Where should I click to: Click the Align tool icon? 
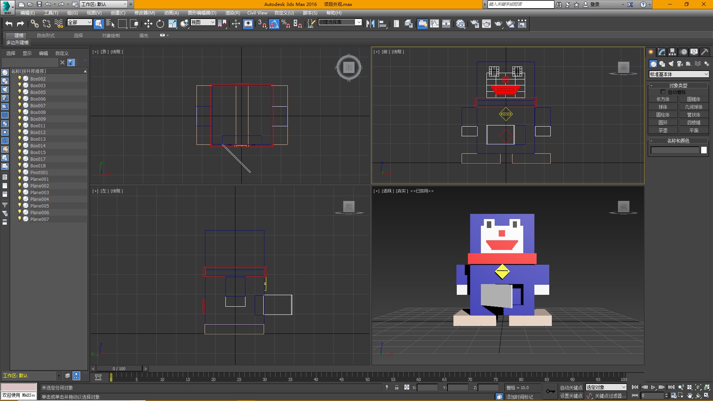click(x=382, y=24)
